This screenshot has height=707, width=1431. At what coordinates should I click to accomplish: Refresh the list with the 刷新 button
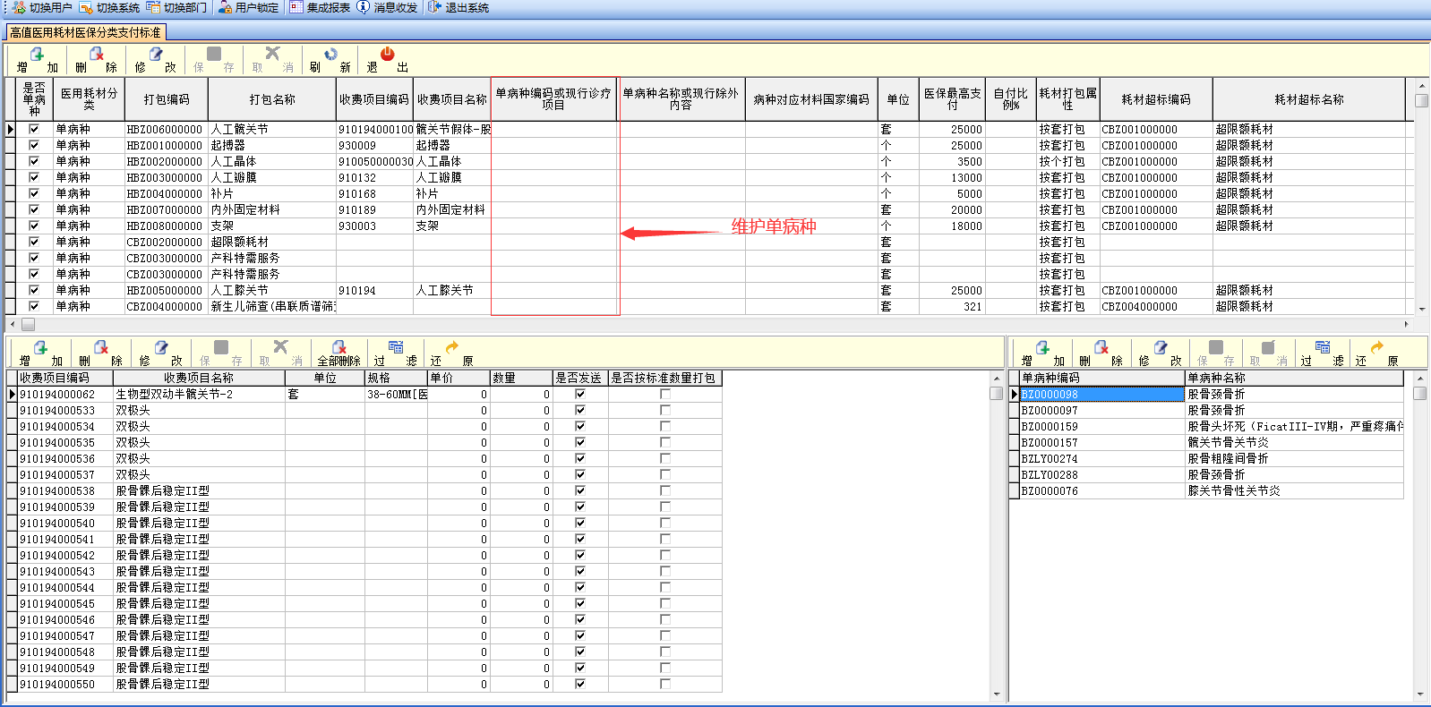pos(330,60)
